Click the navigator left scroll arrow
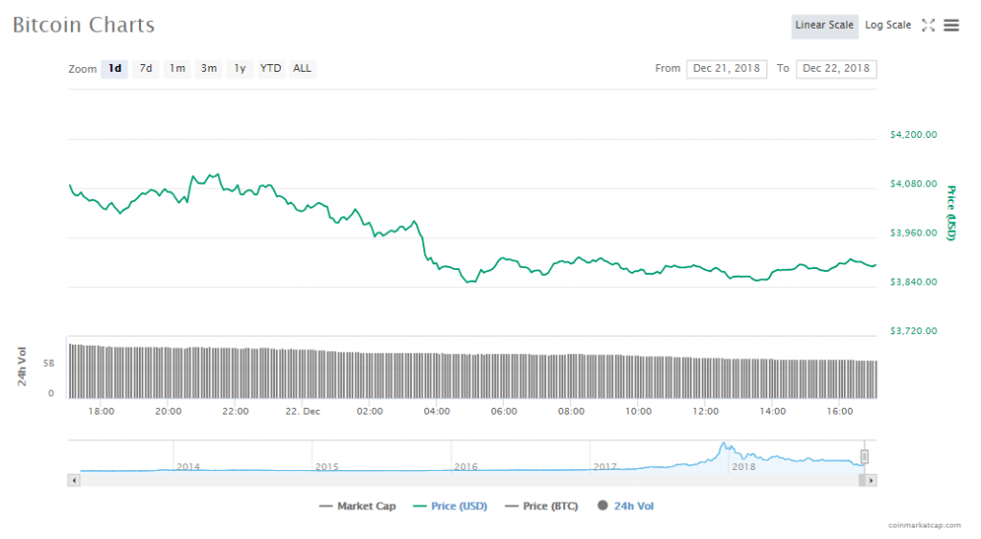981x539 pixels. click(x=74, y=481)
